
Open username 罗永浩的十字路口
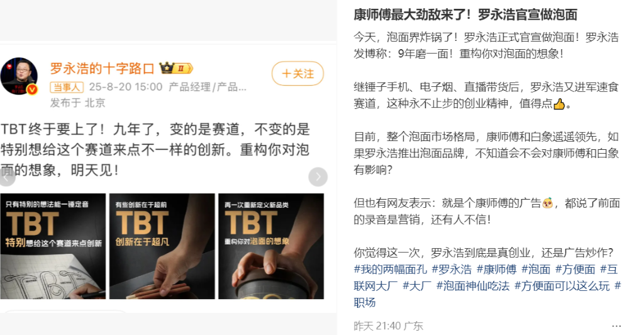(102, 68)
